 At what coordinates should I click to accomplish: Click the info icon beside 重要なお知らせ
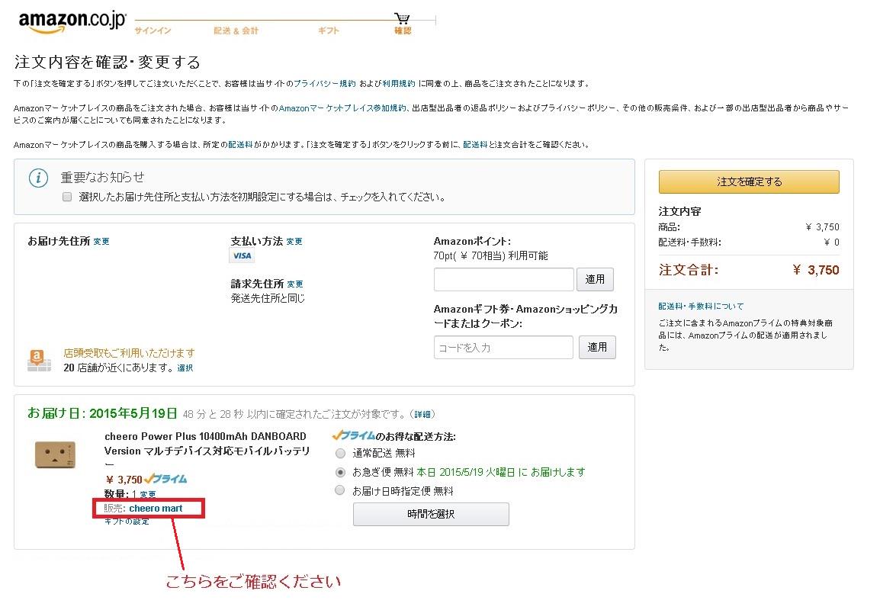[x=38, y=178]
